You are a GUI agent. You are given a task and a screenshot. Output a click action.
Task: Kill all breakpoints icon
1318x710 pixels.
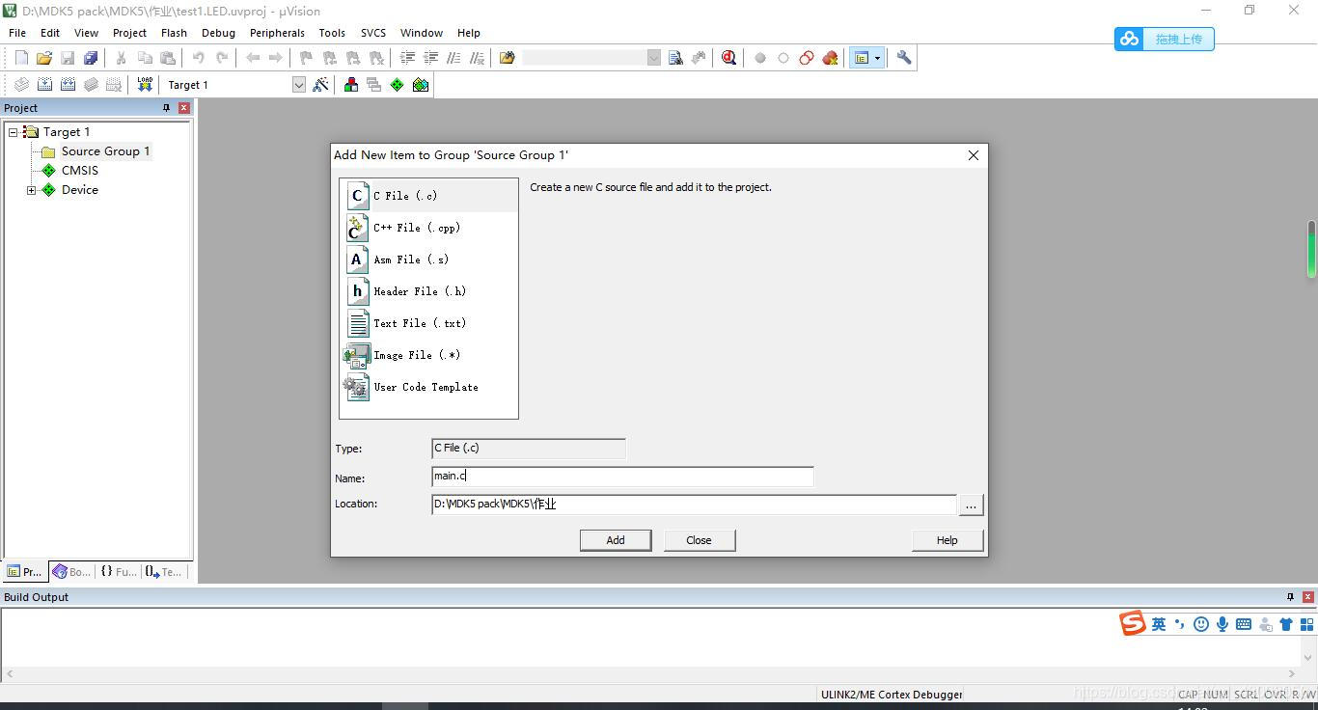coord(830,58)
